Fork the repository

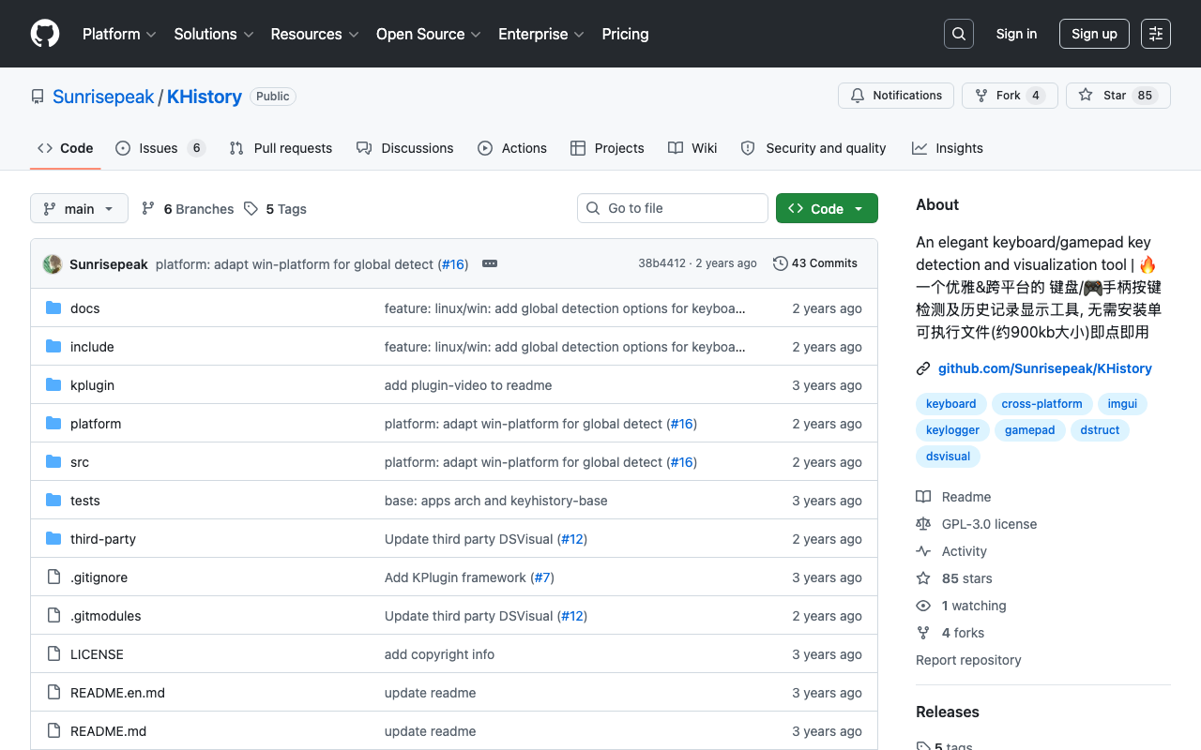click(x=1010, y=96)
